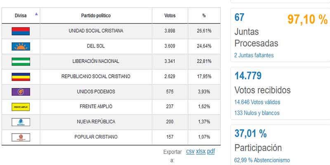
Task: Sort results by Votos column header
Action: point(170,16)
